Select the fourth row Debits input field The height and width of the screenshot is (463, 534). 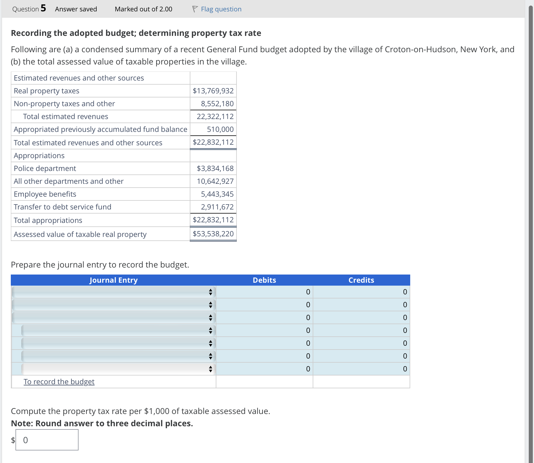coord(264,330)
